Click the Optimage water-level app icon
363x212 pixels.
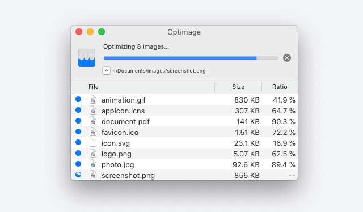pos(87,58)
